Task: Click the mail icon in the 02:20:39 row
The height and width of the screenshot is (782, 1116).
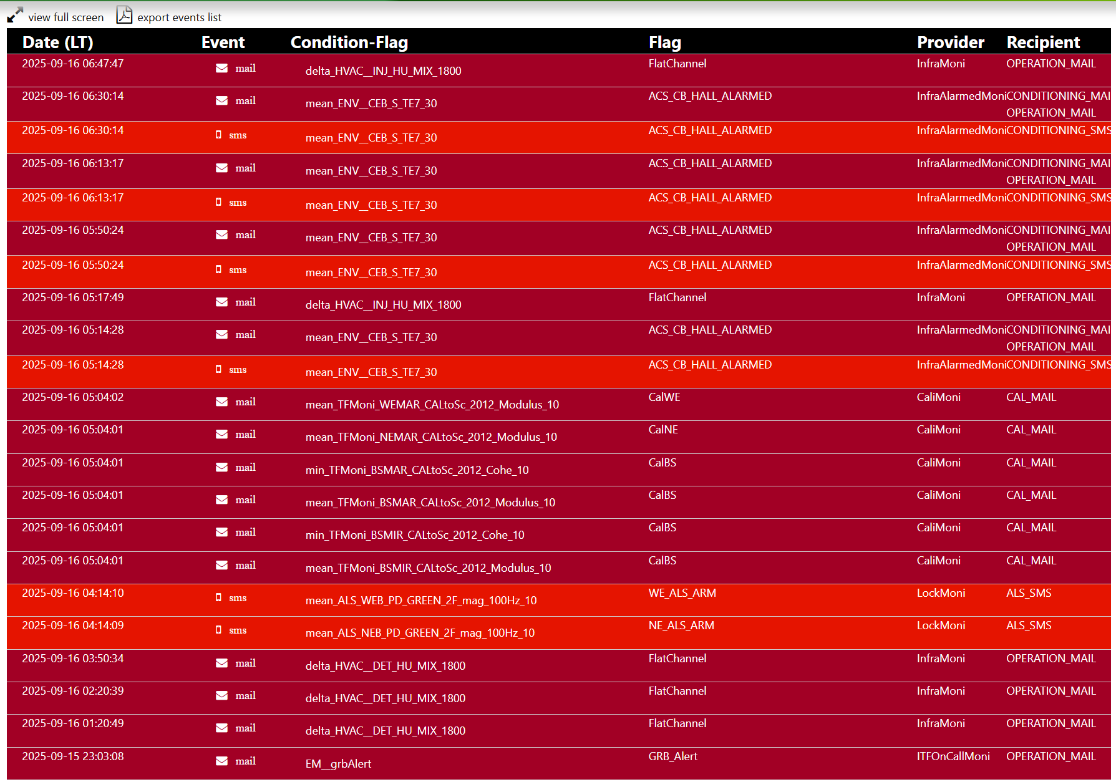Action: coord(221,695)
